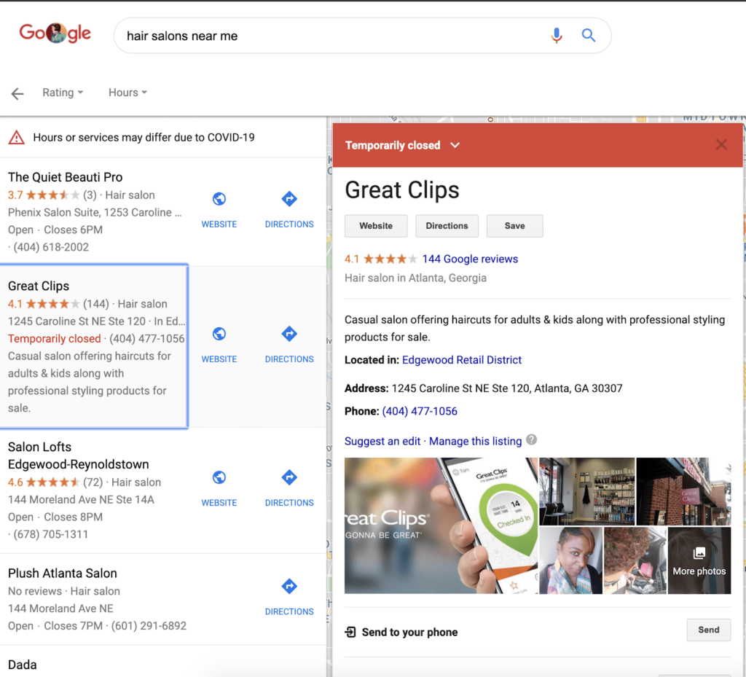Screen dimensions: 746x677
Task: Open the Great Clips app promo photo
Action: [441, 525]
